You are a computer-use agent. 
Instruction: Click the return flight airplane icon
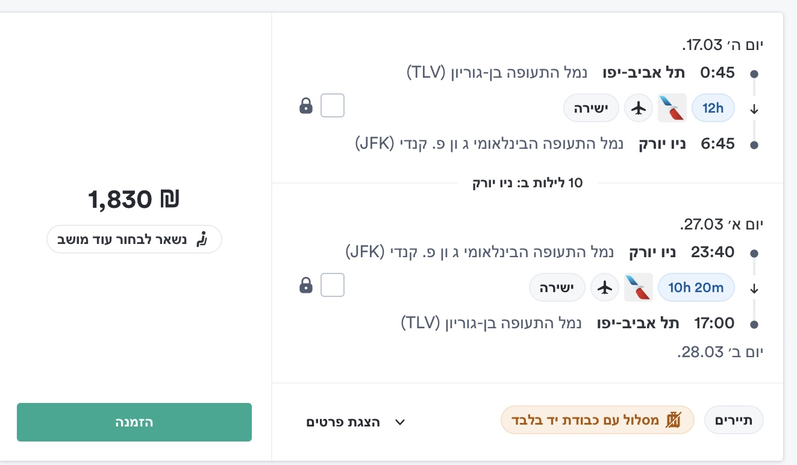click(605, 287)
